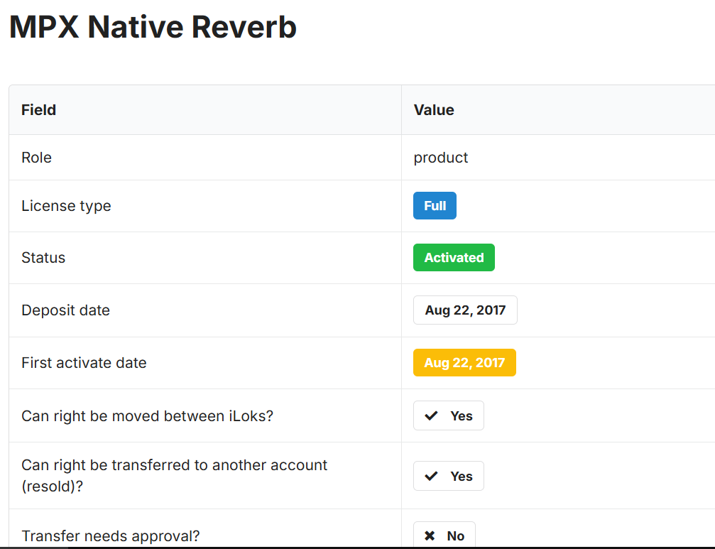715x549 pixels.
Task: Click Yes text in transferred (resold) row
Action: pos(462,476)
